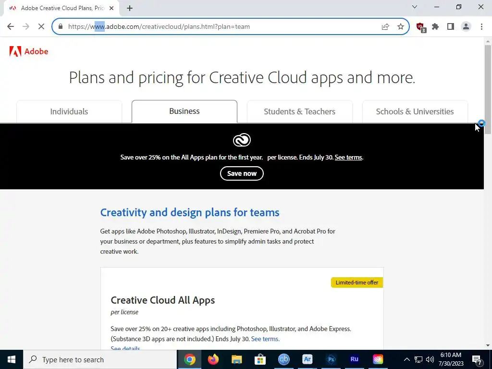Click the Creativity and design plans heading
The height and width of the screenshot is (369, 492).
(x=190, y=212)
